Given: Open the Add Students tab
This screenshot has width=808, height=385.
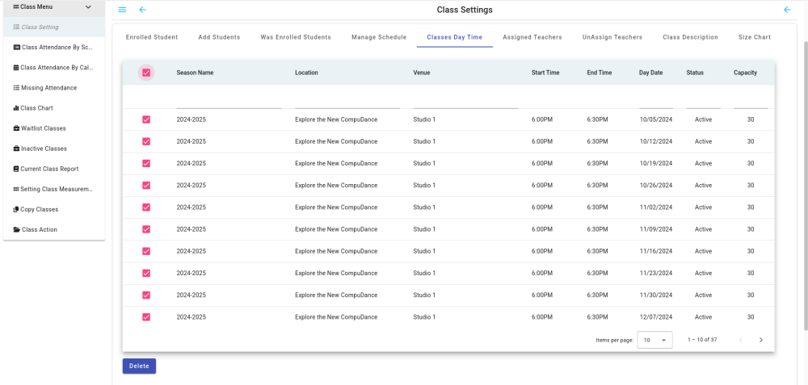Looking at the screenshot, I should 219,37.
